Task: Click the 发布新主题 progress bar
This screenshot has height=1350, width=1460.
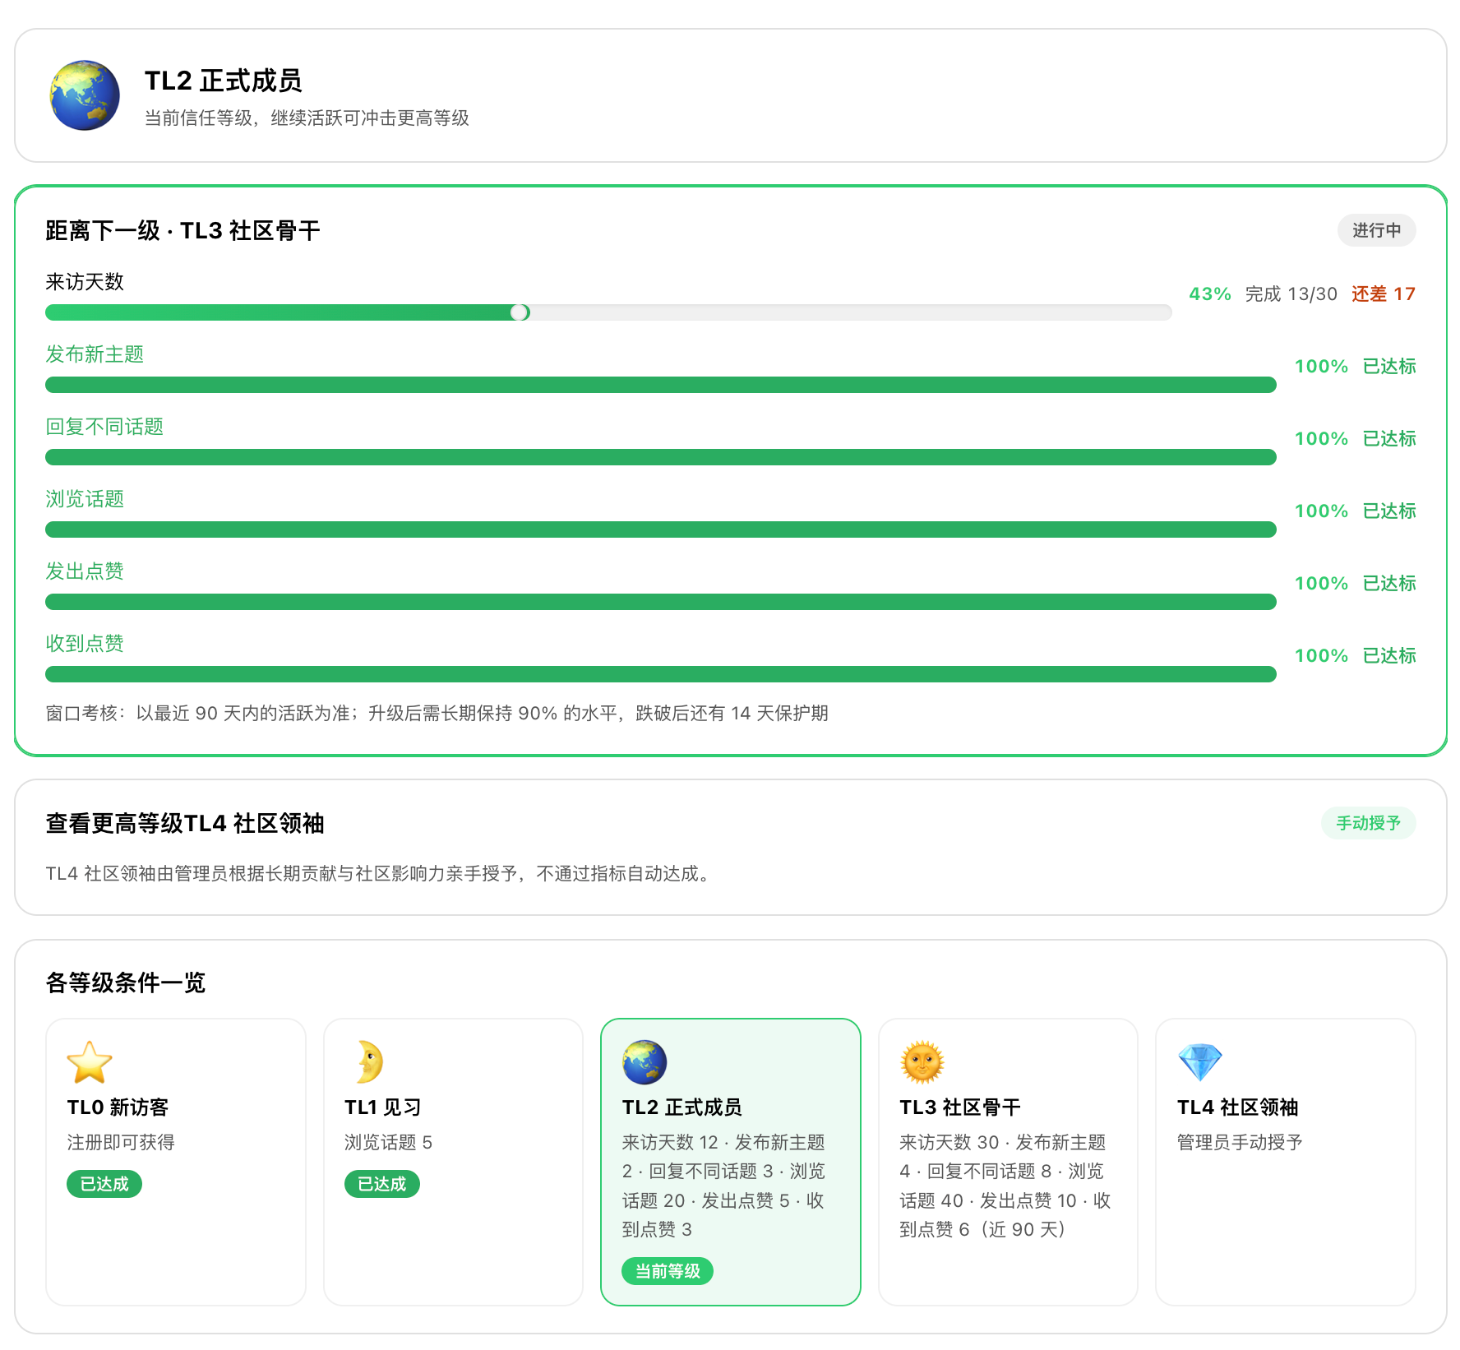Action: pos(661,385)
